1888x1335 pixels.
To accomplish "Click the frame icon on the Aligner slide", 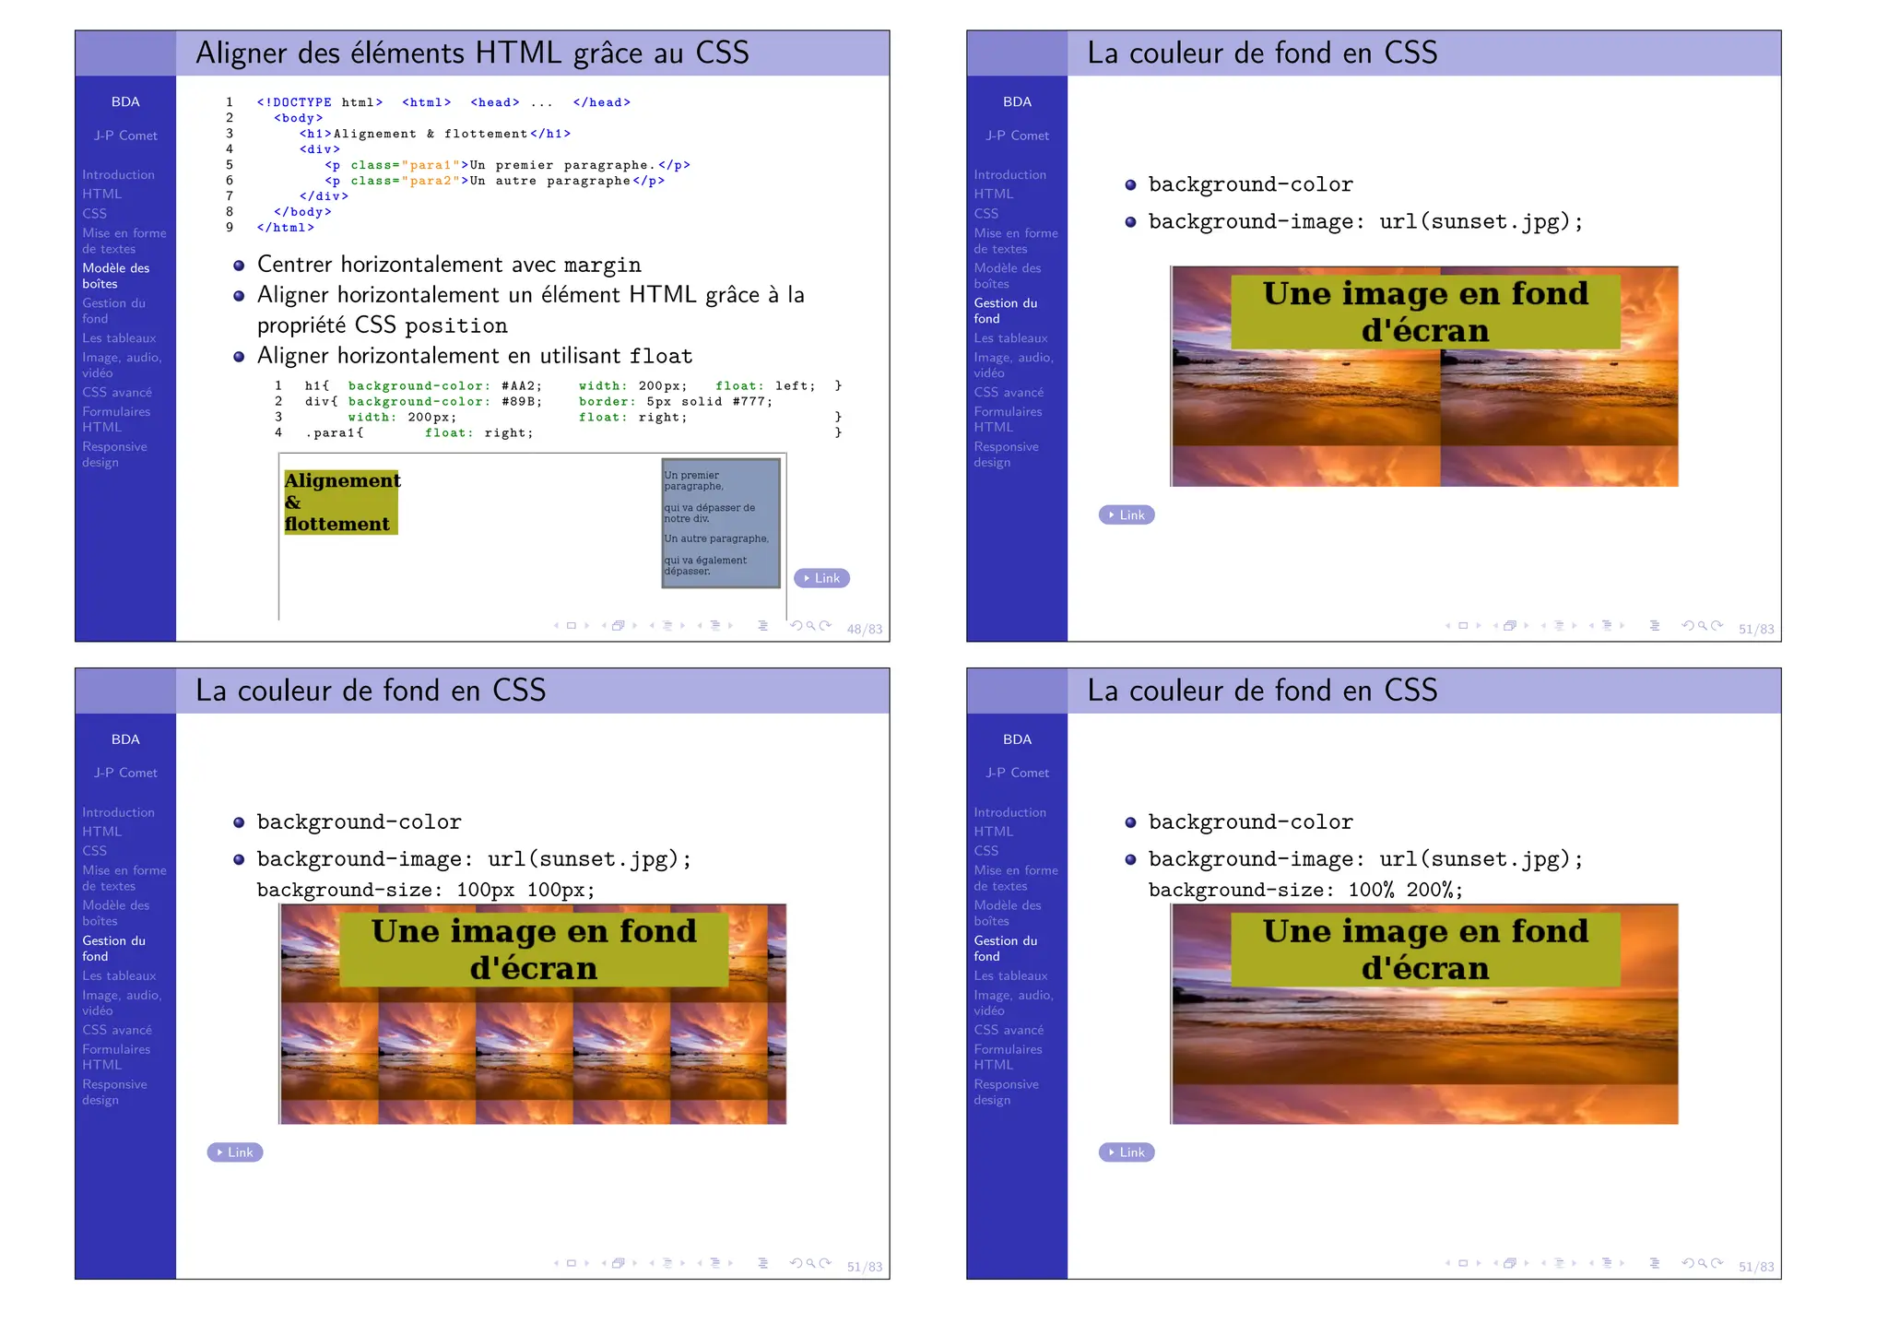I will [x=571, y=626].
